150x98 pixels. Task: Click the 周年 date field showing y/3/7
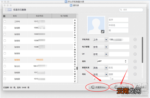[112, 61]
